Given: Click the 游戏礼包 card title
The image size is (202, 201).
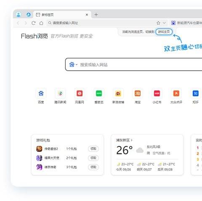Looking at the screenshot, I should pyautogui.click(x=43, y=140).
